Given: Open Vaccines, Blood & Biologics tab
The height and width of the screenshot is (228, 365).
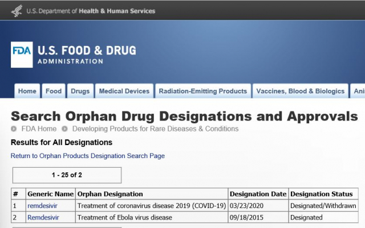Looking at the screenshot, I should pos(301,91).
